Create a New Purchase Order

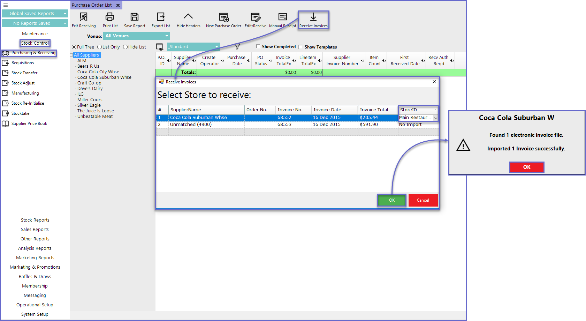coord(223,17)
